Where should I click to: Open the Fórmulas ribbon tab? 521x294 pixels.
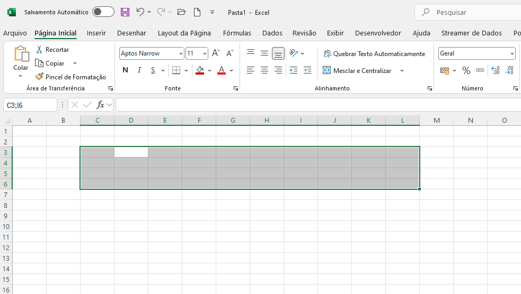point(237,33)
